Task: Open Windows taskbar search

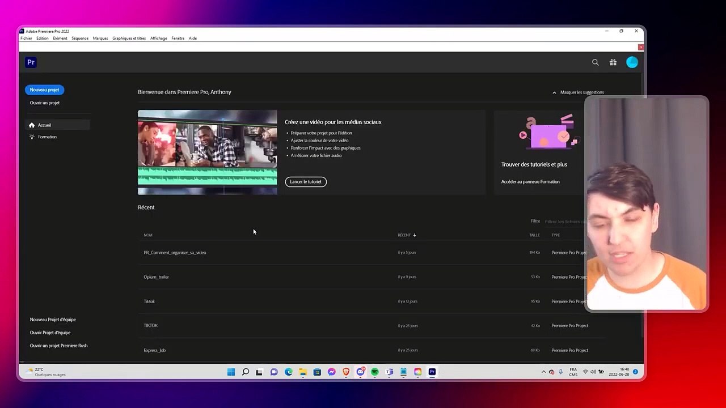Action: [x=245, y=372]
